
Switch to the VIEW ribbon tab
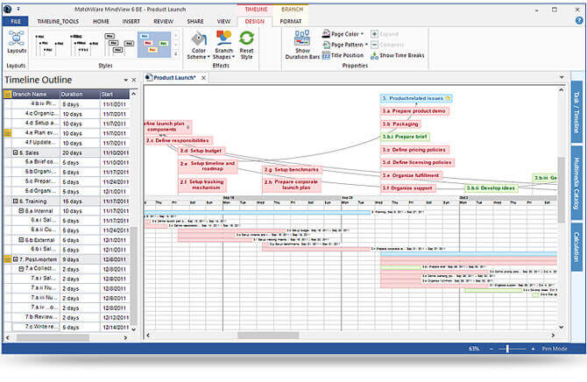click(223, 21)
